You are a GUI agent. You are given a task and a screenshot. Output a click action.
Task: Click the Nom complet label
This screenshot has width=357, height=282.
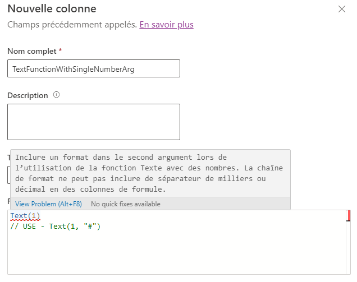click(x=32, y=51)
